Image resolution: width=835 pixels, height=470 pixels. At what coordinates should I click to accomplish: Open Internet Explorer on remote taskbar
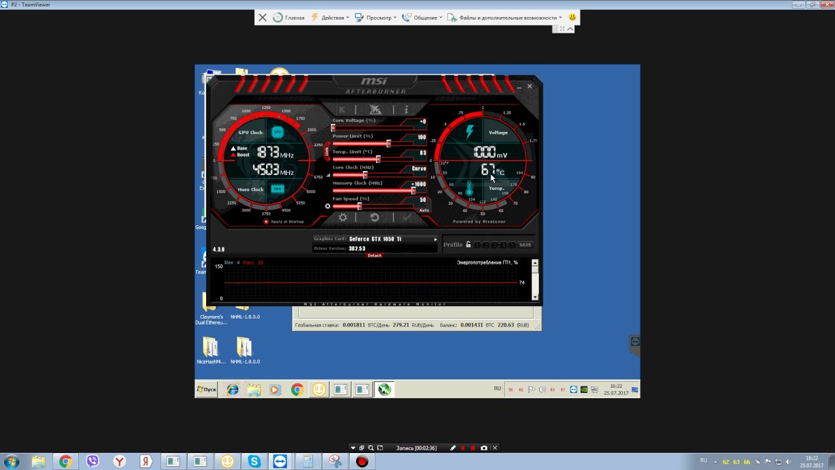pyautogui.click(x=232, y=390)
